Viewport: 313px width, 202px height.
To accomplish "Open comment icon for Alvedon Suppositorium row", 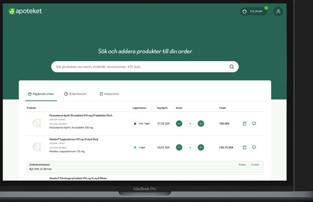I will pyautogui.click(x=254, y=147).
